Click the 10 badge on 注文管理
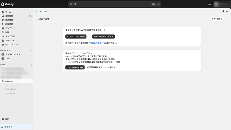Screen dimensions: 231x130 (30, 16)
